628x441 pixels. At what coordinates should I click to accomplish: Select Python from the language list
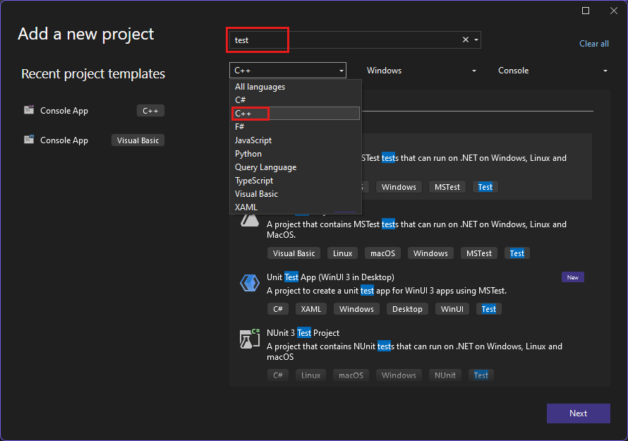(247, 153)
